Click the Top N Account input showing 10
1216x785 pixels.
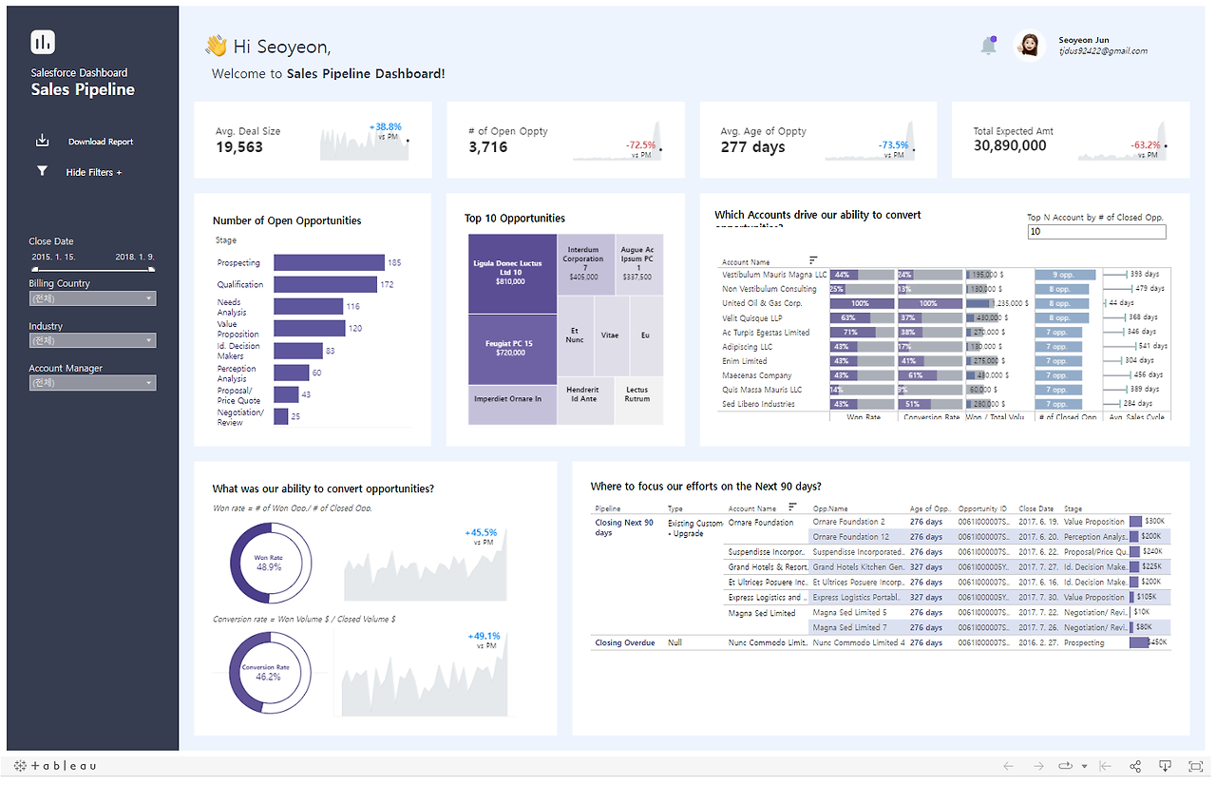pyautogui.click(x=1096, y=231)
